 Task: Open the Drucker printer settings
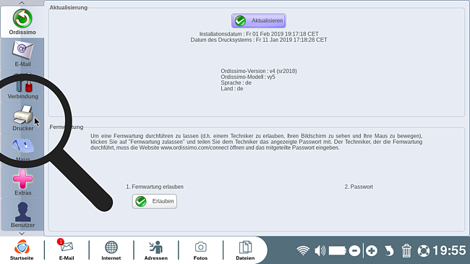(23, 118)
